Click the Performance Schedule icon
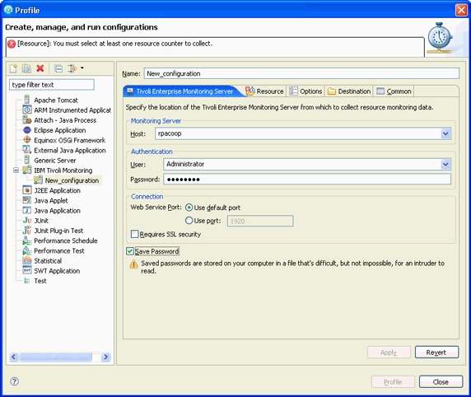 tap(27, 241)
